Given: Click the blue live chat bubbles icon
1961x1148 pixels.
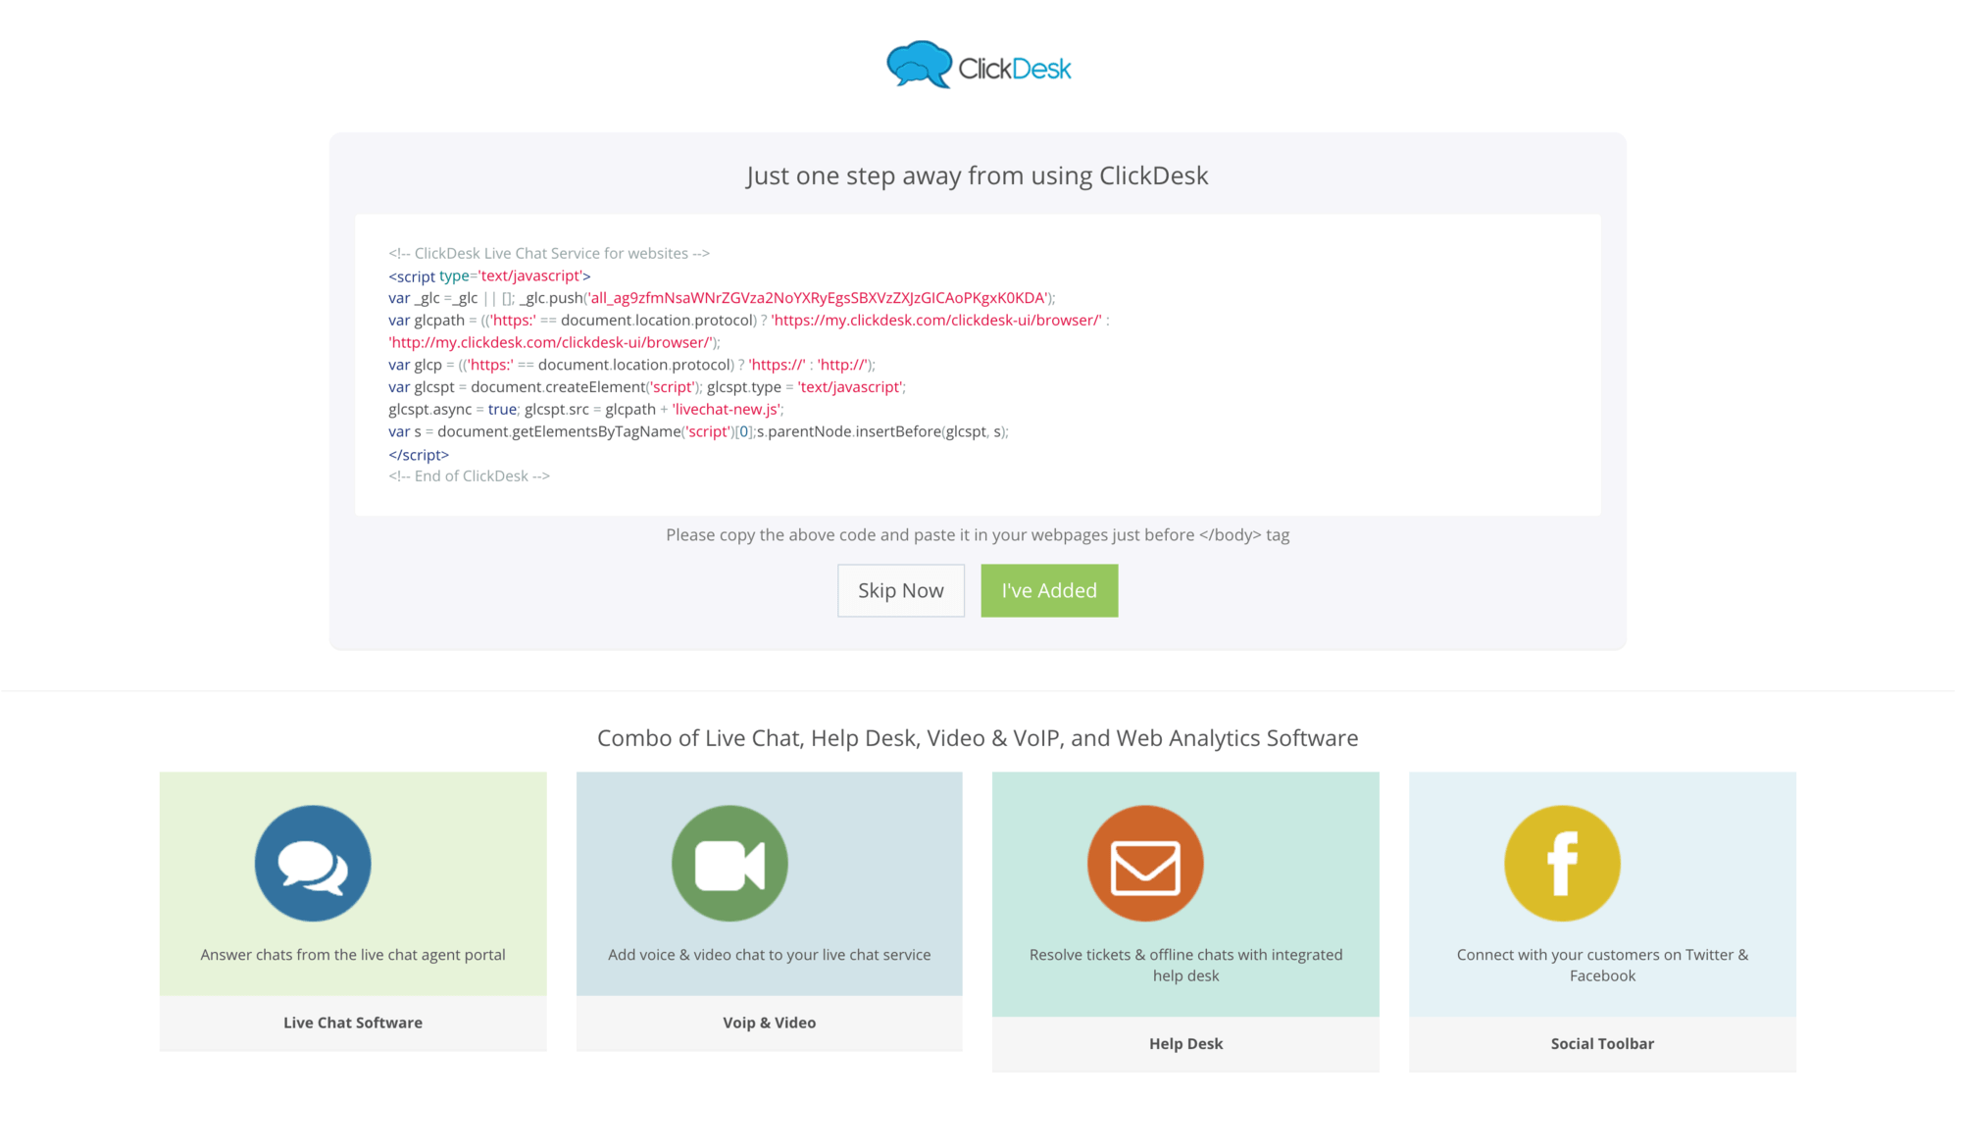Looking at the screenshot, I should (x=313, y=864).
